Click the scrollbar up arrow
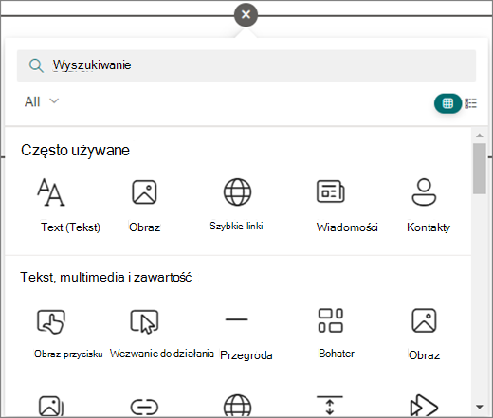493x418 pixels. [480, 136]
